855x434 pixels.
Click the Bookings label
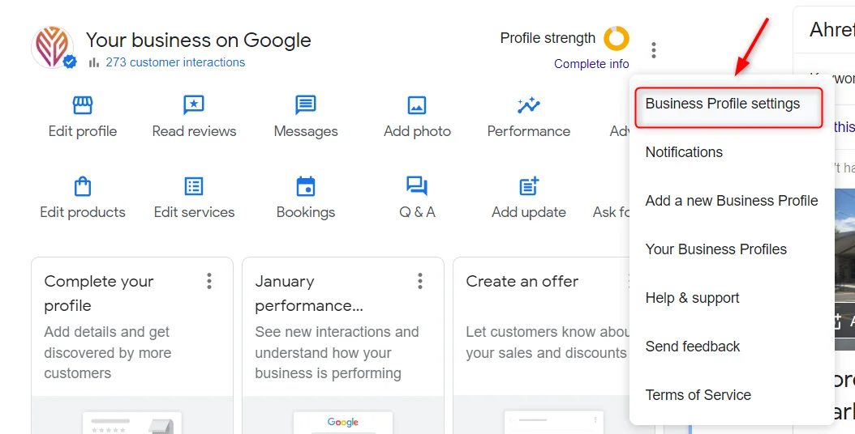tap(305, 212)
